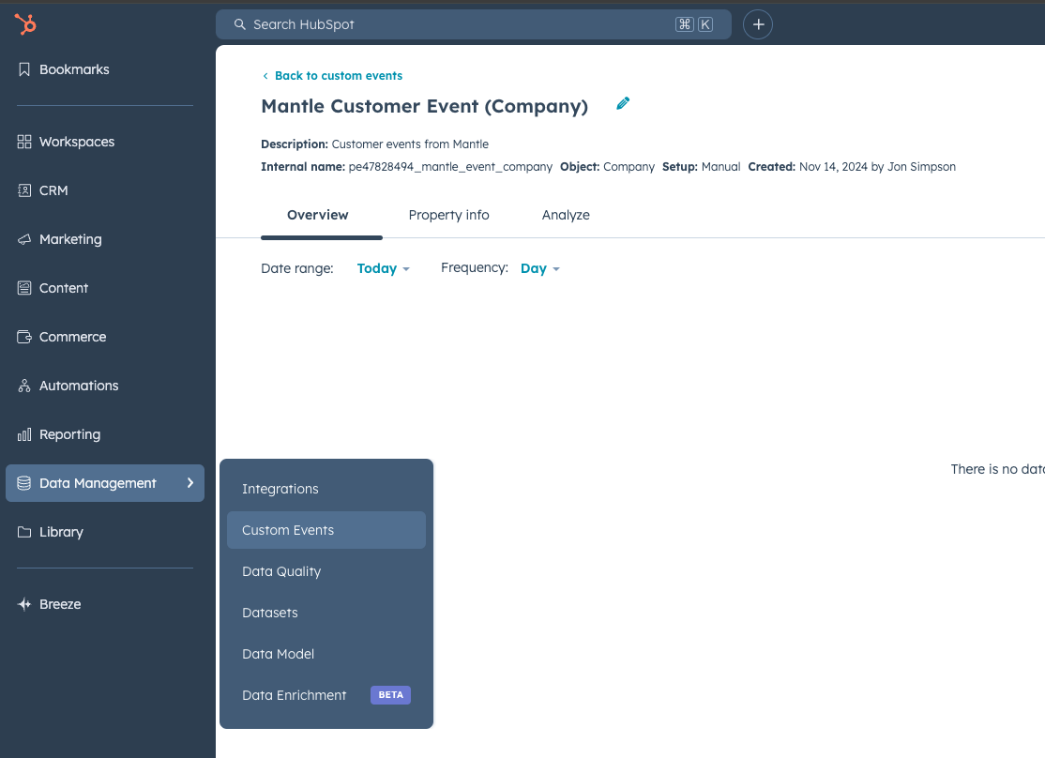The width and height of the screenshot is (1045, 758).
Task: Open Data Enrichment beta from the menu
Action: pyautogui.click(x=293, y=695)
